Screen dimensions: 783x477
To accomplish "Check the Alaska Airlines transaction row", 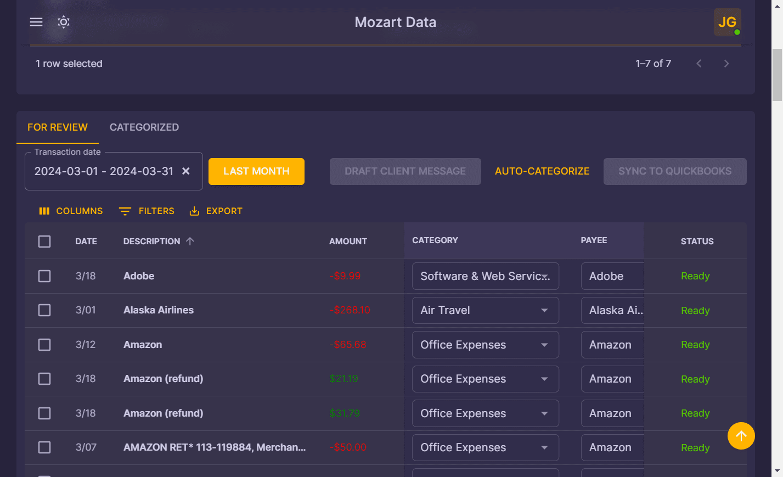I will [44, 310].
